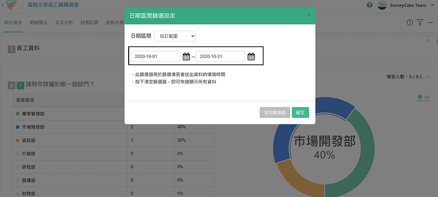Open the 日期區間 自訂範圍 dropdown
The image size is (438, 197).
click(x=175, y=36)
